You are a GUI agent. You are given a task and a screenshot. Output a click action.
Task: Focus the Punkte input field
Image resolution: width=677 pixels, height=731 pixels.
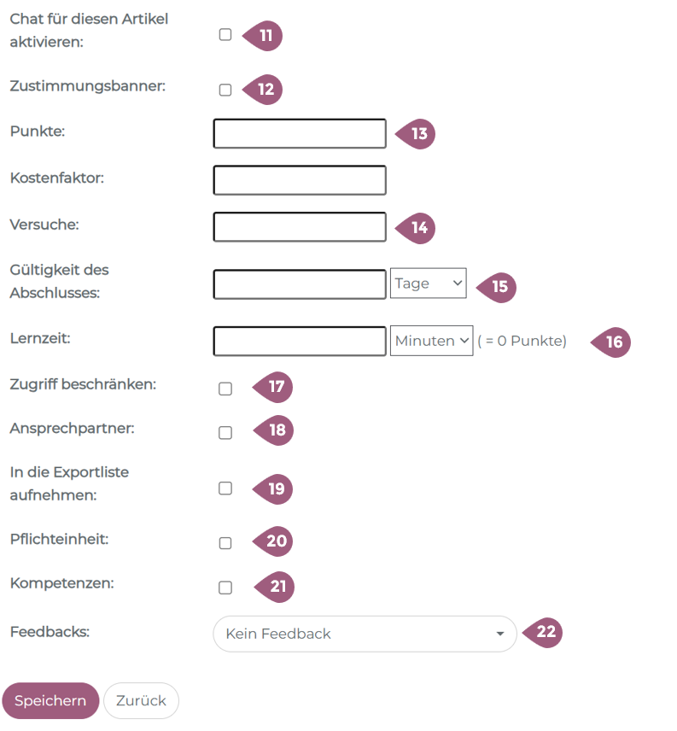point(300,134)
